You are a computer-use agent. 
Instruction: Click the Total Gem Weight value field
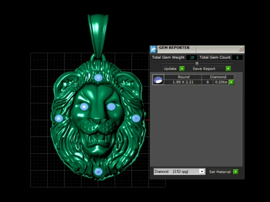point(192,57)
